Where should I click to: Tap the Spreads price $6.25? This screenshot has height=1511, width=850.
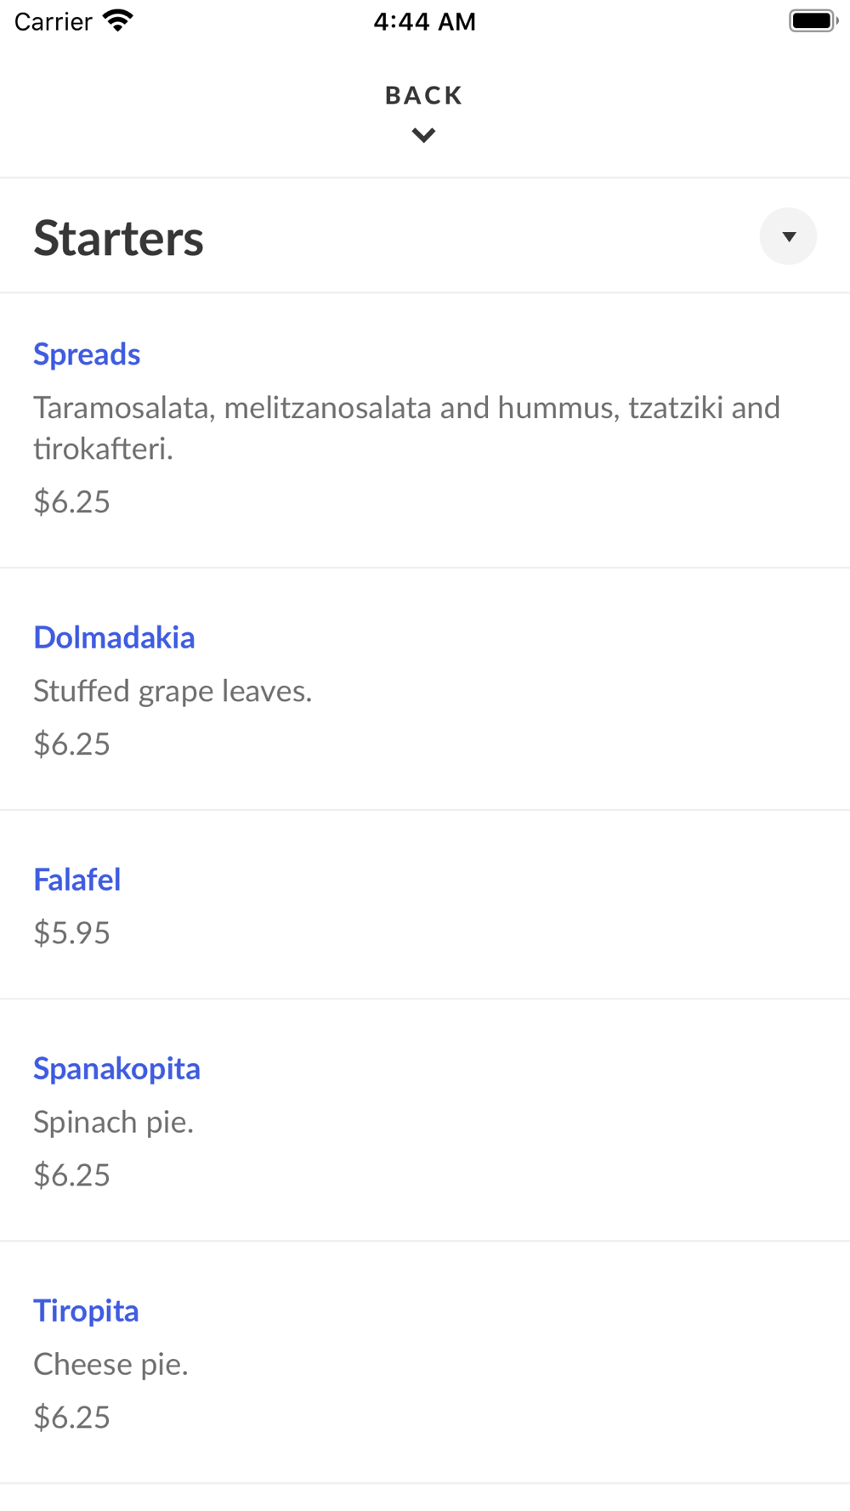click(72, 502)
